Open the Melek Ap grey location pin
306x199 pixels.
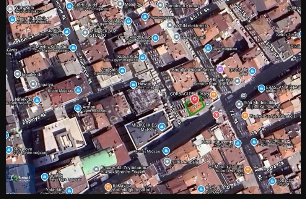pyautogui.click(x=120, y=4)
